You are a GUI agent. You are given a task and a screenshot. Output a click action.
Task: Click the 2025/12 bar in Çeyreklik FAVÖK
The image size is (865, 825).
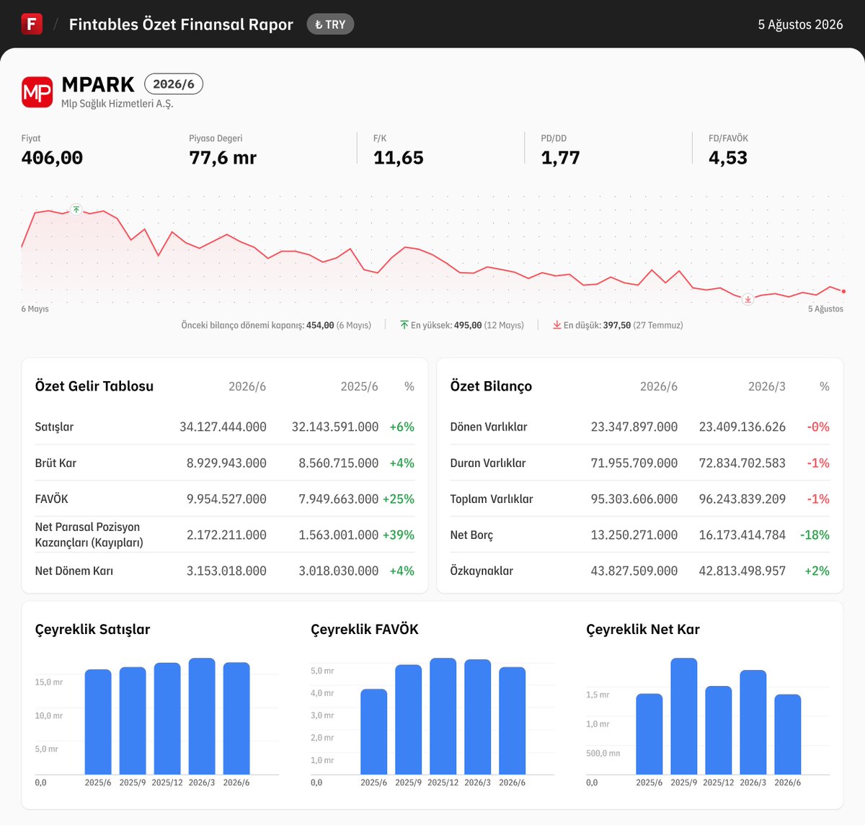443,716
